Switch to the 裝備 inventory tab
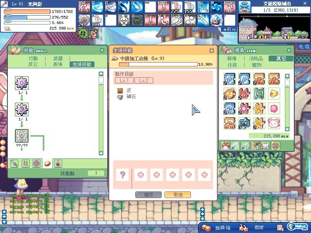 pyautogui.click(x=232, y=59)
